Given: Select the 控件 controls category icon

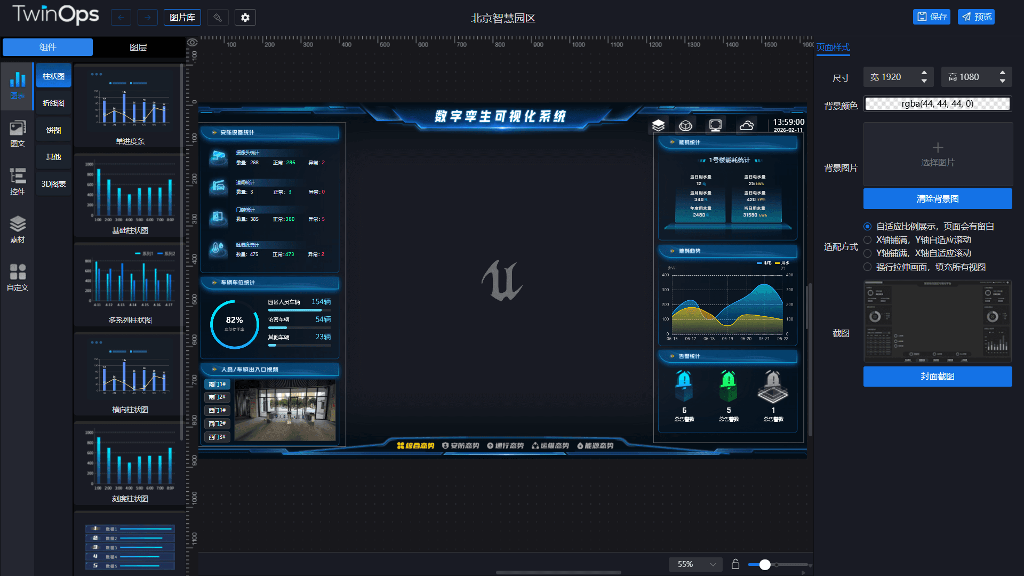Looking at the screenshot, I should click(x=18, y=182).
